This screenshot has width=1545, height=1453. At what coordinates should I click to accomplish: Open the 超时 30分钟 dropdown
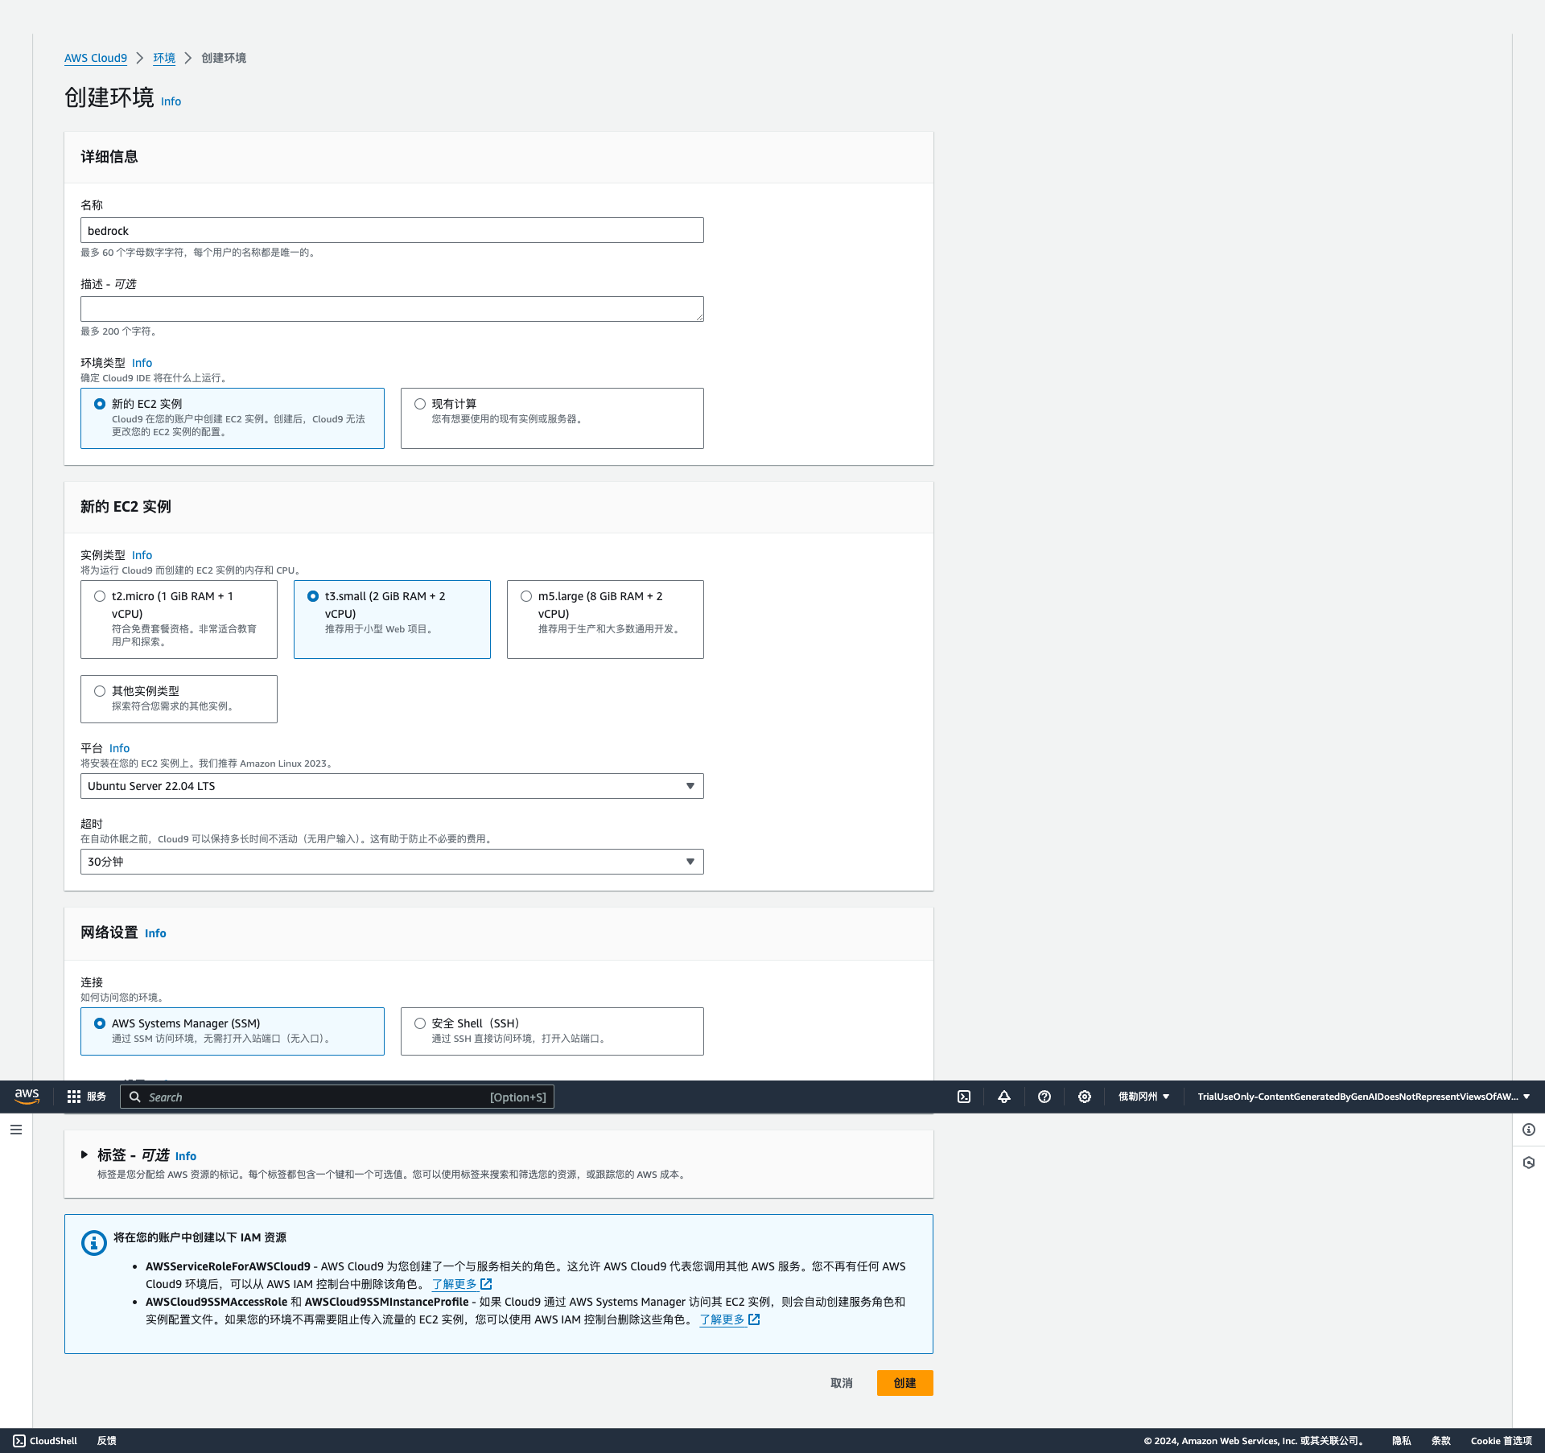tap(392, 862)
